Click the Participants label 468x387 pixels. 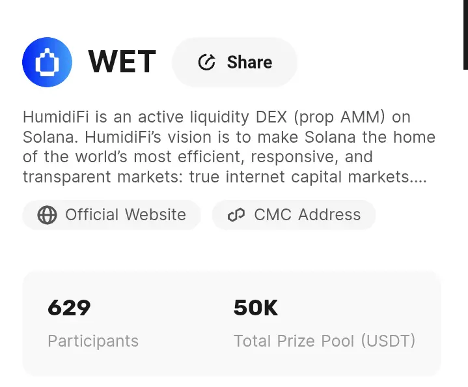93,341
